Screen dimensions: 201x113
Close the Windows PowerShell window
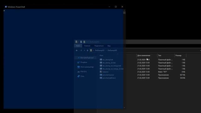point(122,7)
